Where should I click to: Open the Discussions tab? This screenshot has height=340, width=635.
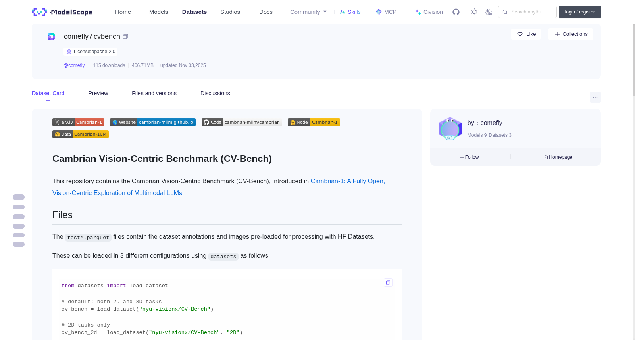tap(215, 93)
